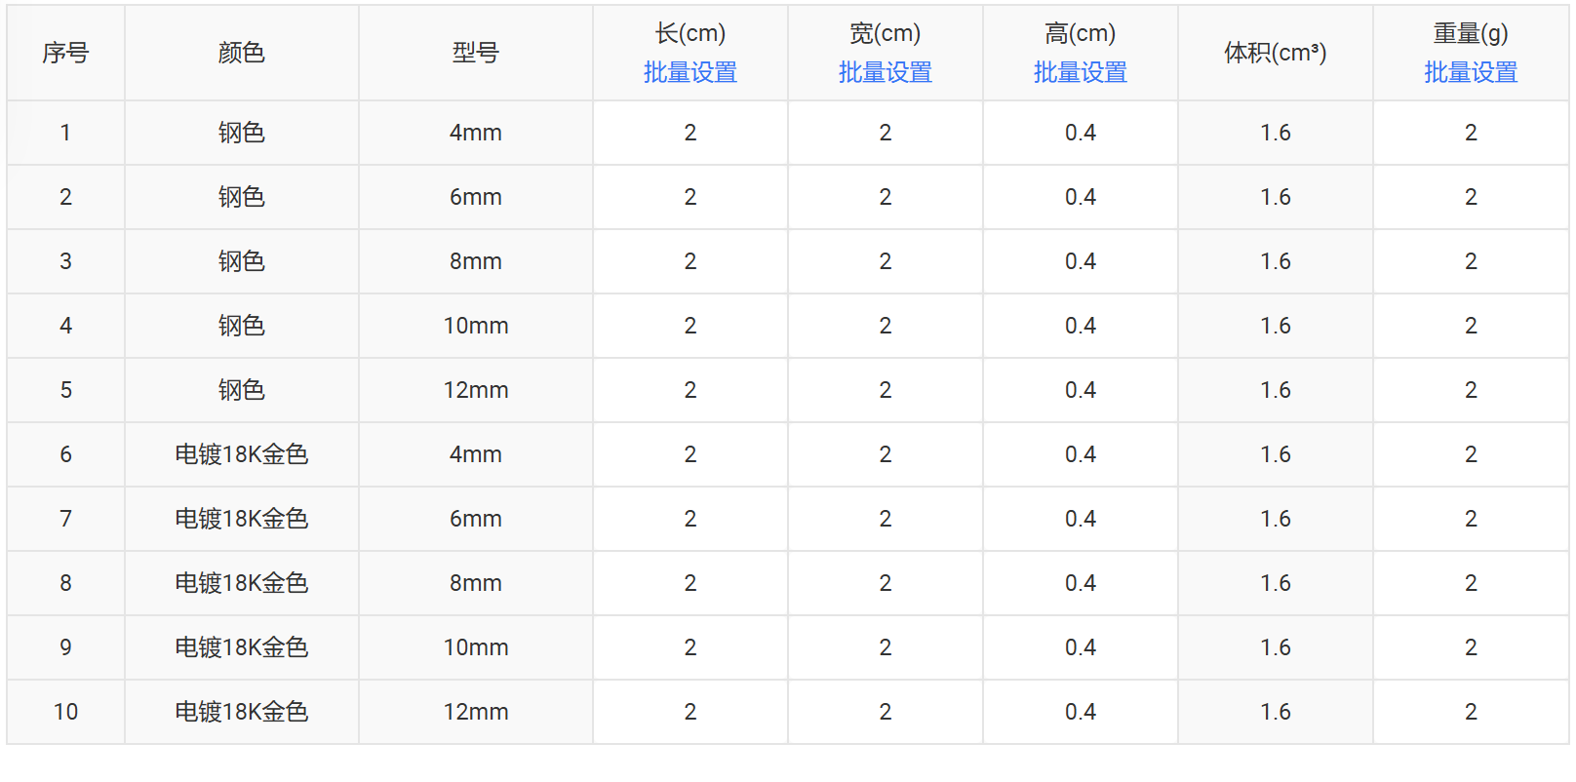Click 批量设置 link under 宽(cm)

(885, 72)
